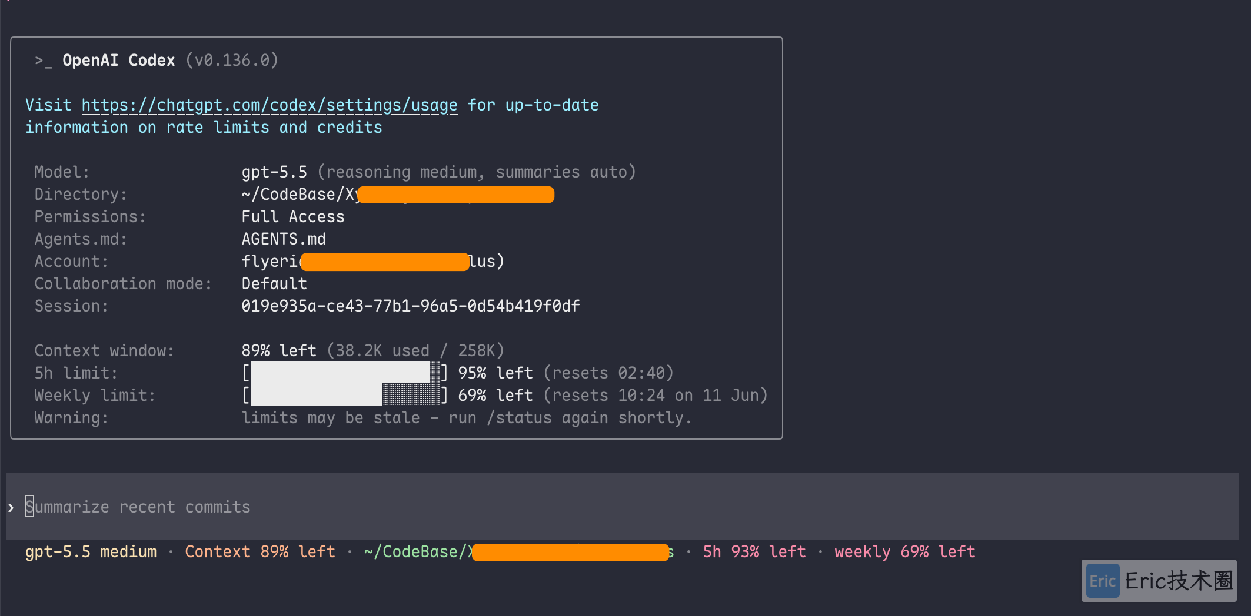Click the weekly 69% left footer status
This screenshot has height=616, width=1251.
(905, 552)
